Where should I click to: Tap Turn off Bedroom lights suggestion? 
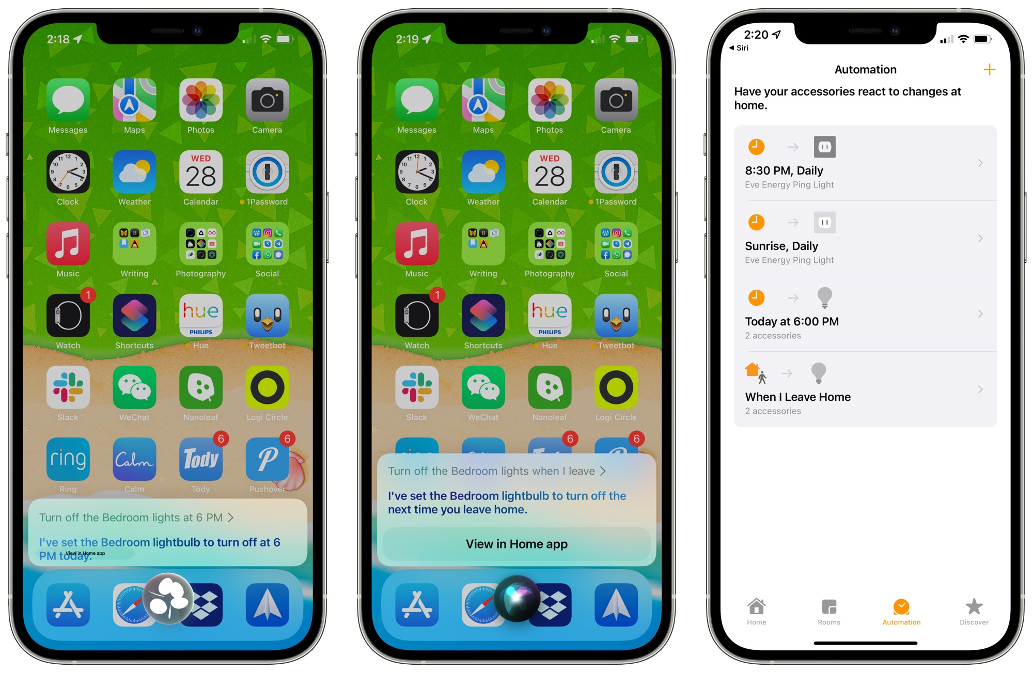(148, 515)
